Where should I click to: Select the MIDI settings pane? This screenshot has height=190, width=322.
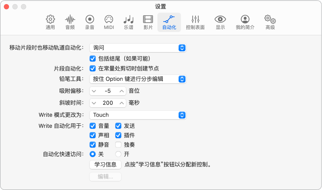(109, 22)
